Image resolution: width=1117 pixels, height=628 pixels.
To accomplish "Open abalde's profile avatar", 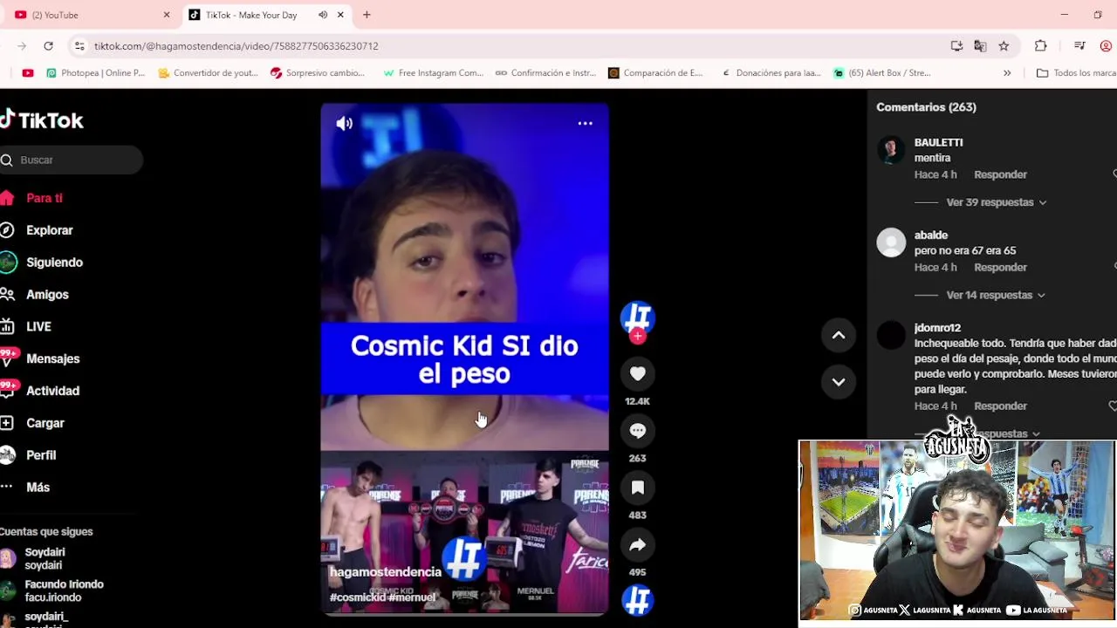I will pos(891,243).
